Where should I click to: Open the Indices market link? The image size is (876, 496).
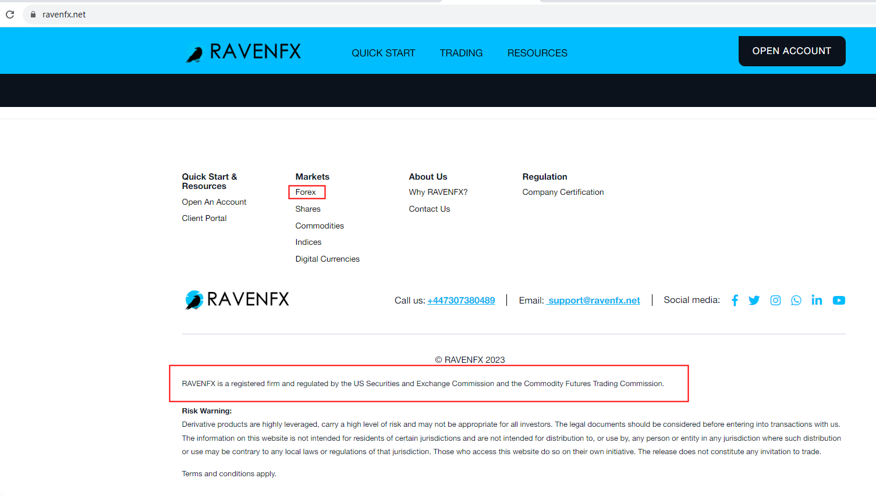(x=308, y=242)
